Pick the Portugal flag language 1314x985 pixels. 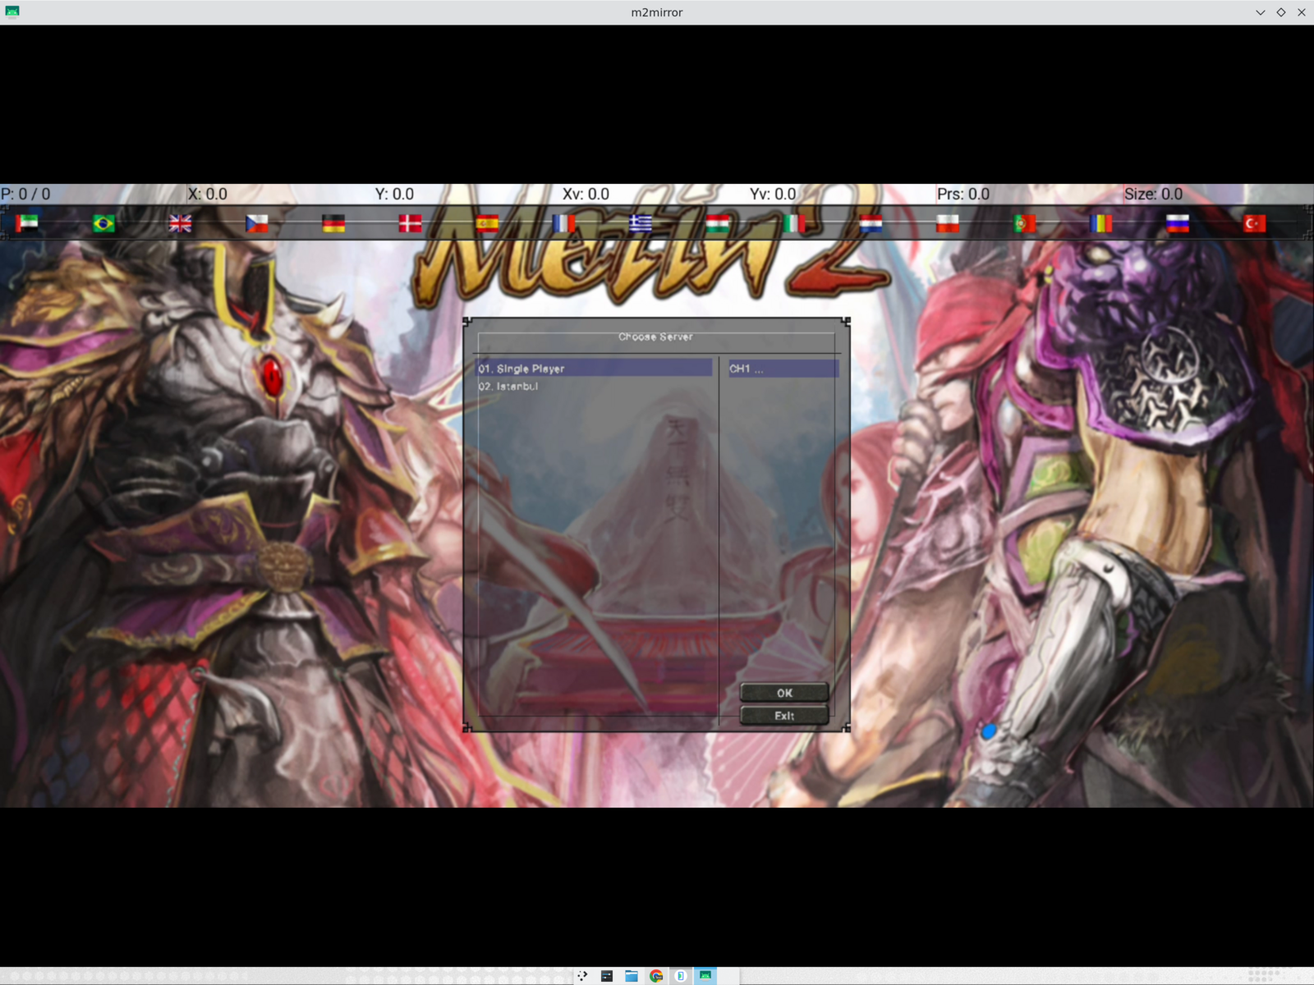[x=1025, y=223]
